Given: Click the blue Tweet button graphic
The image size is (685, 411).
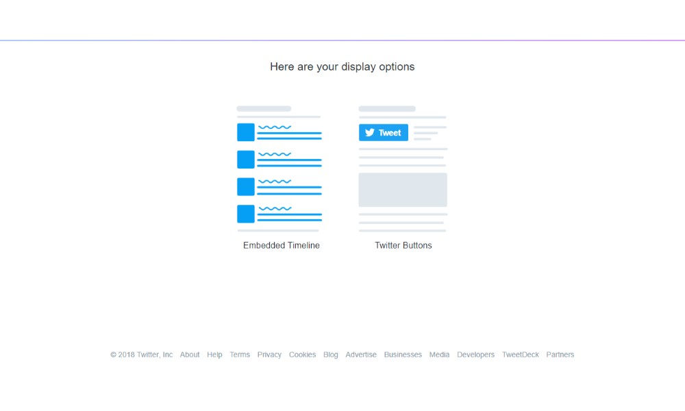Looking at the screenshot, I should [384, 132].
